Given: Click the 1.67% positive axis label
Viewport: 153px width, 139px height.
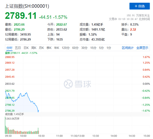Looking at the screenshot, I should pyautogui.click(x=146, y=57).
